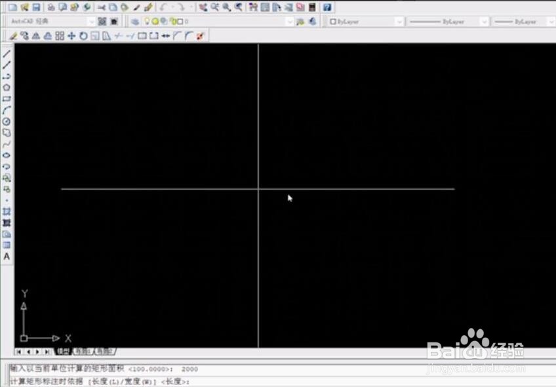Select the Fillet tool
556x387 pixels.
point(189,36)
